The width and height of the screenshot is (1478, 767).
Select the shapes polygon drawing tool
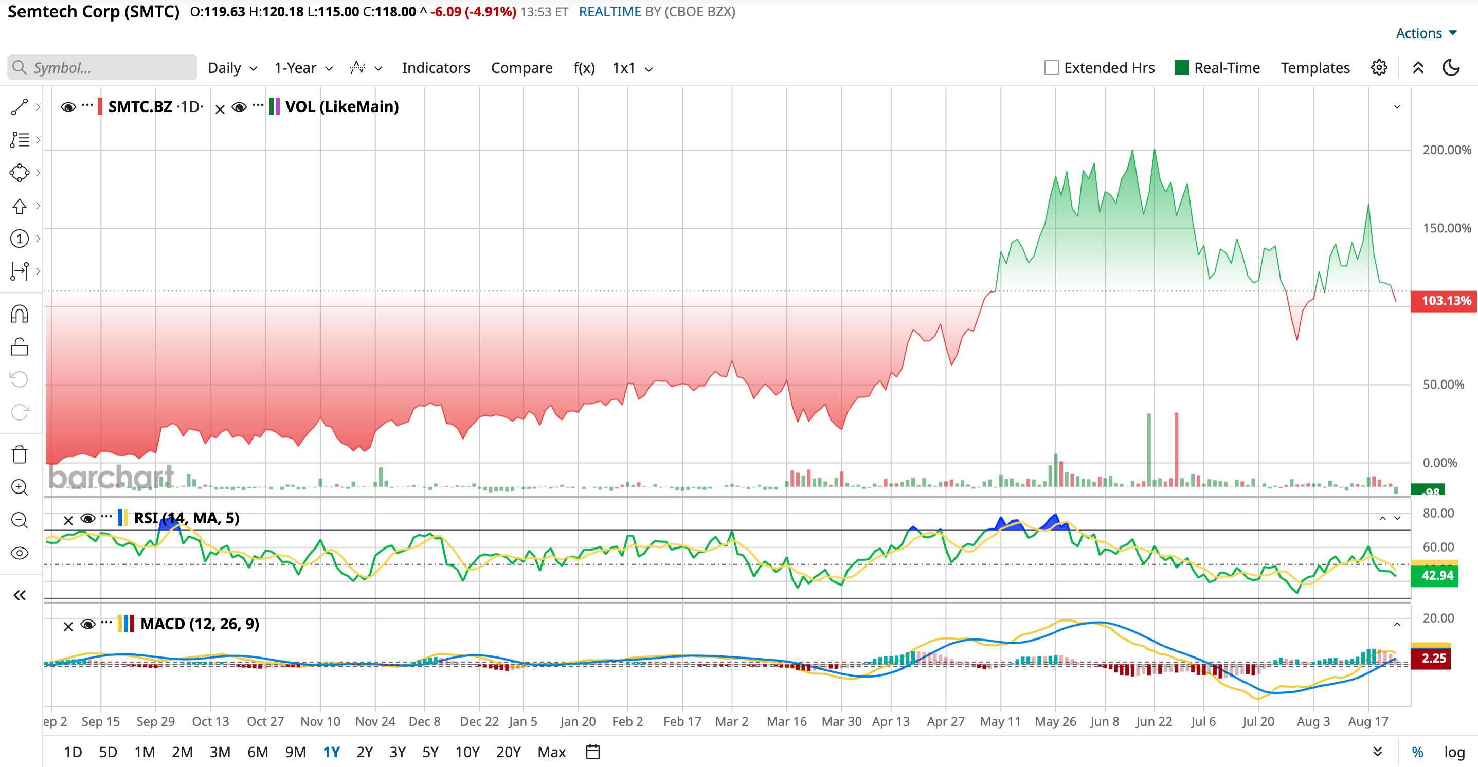(20, 173)
